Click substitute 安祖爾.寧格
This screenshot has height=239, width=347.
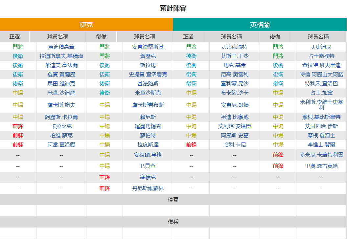click(148, 155)
